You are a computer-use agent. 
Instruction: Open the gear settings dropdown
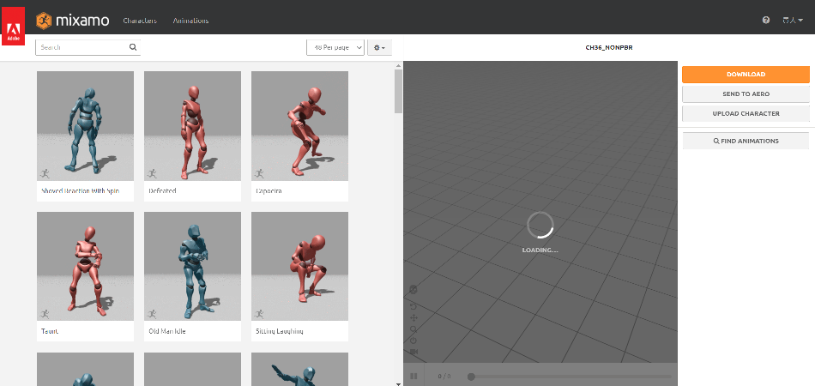pyautogui.click(x=379, y=47)
